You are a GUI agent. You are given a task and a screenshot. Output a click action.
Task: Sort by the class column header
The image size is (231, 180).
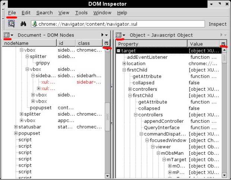pos(89,43)
